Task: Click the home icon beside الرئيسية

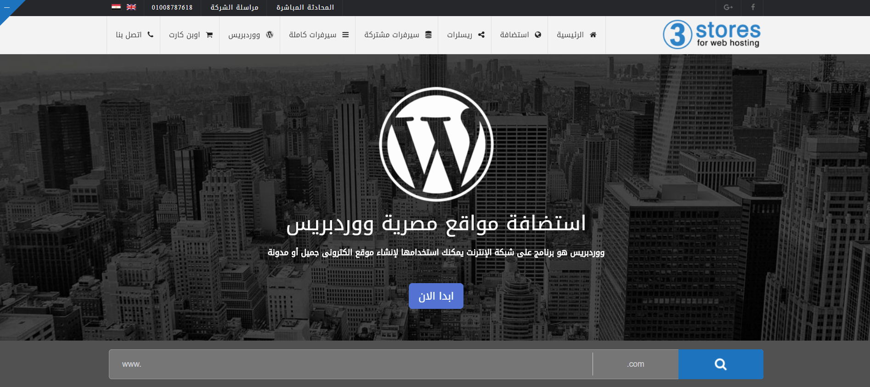Action: pyautogui.click(x=593, y=34)
